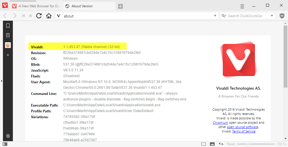Screen dimensions: 288x147
Task: Toggle the side panel visibility
Action: (x=5, y=144)
